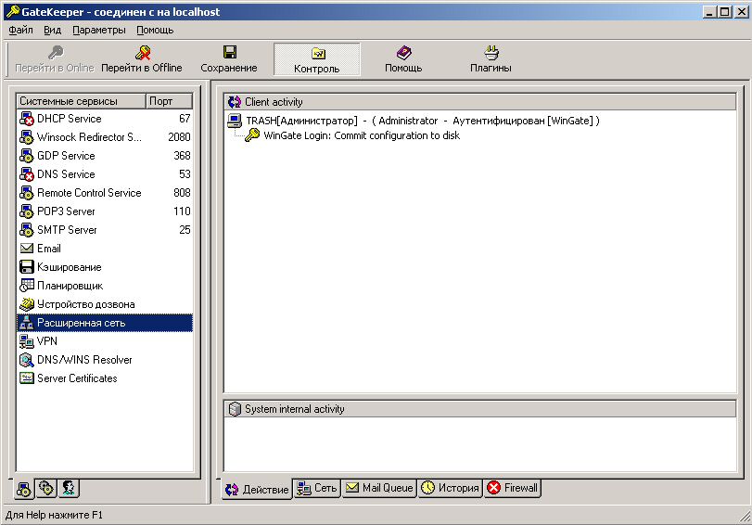
Task: Click the Client activity panel header
Action: pyautogui.click(x=479, y=102)
